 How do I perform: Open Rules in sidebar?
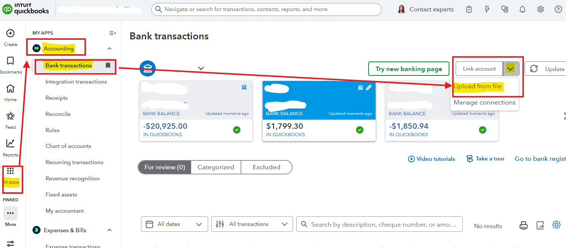[x=52, y=130]
